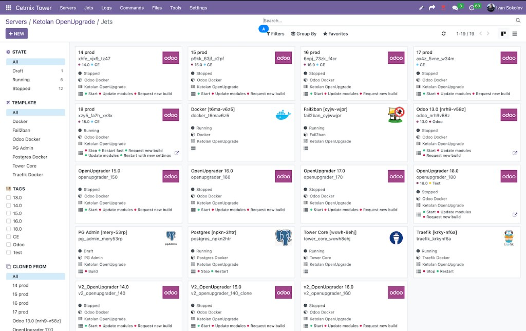Open the Commands menu
The height and width of the screenshot is (331, 526).
[131, 8]
